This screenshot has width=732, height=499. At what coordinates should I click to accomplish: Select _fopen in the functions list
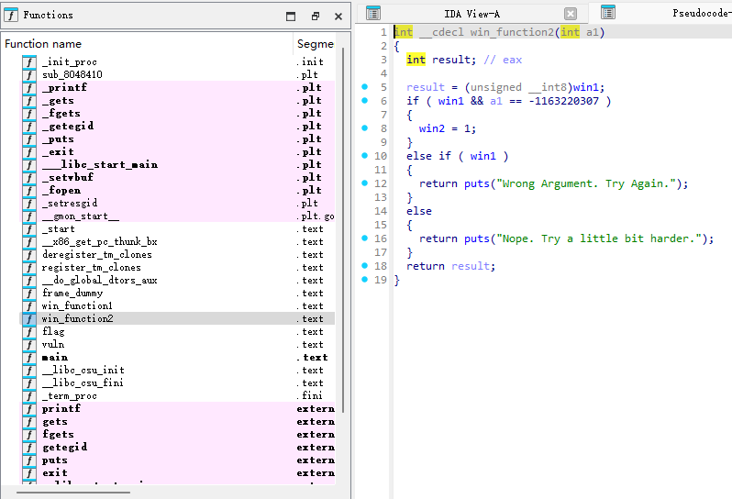[x=62, y=191]
